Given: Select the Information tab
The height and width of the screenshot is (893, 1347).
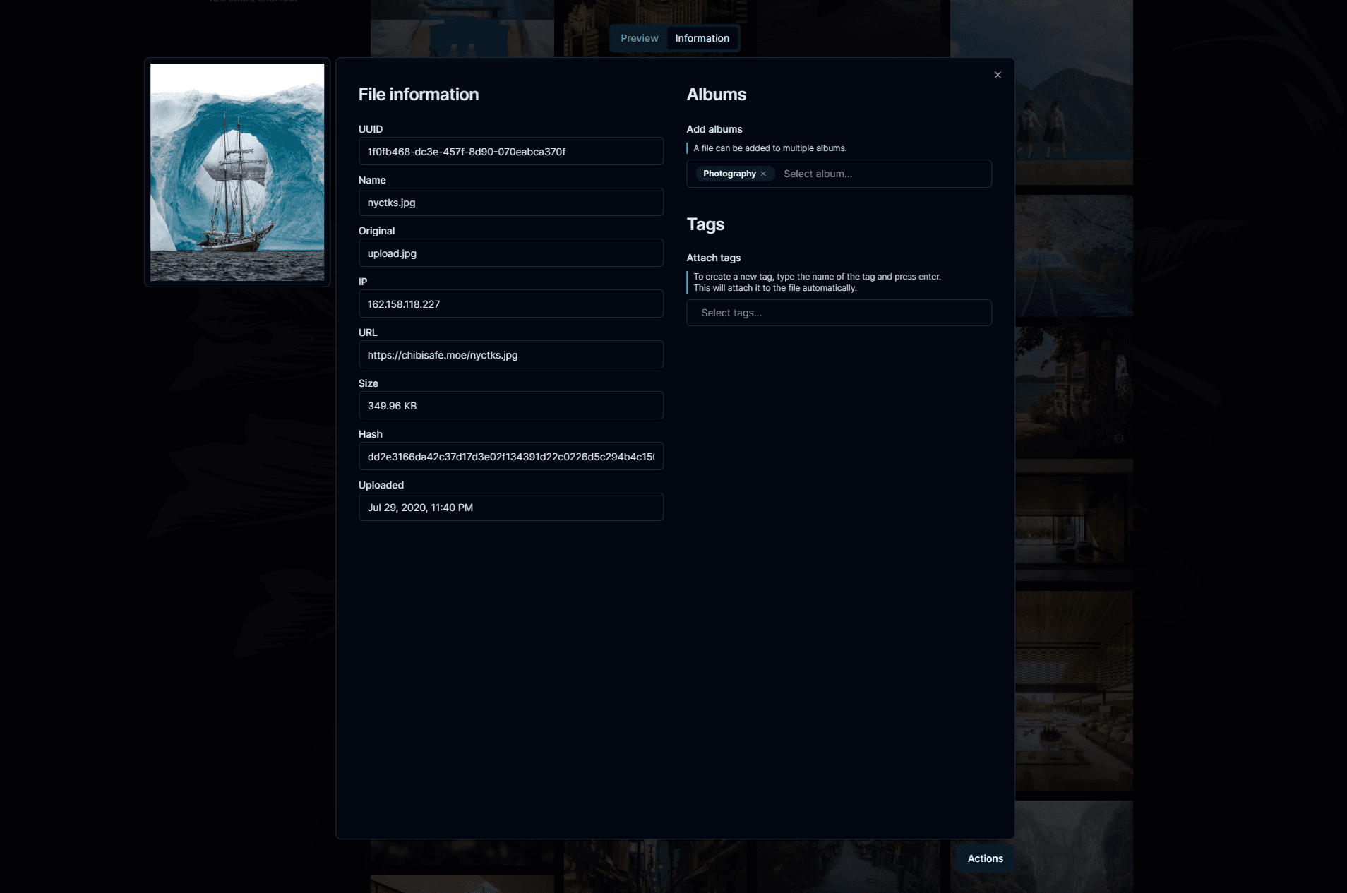Looking at the screenshot, I should (x=702, y=38).
